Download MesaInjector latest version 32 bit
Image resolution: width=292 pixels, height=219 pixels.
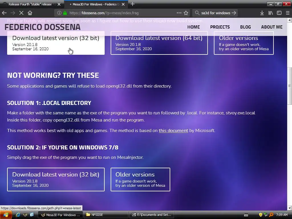coord(56,180)
